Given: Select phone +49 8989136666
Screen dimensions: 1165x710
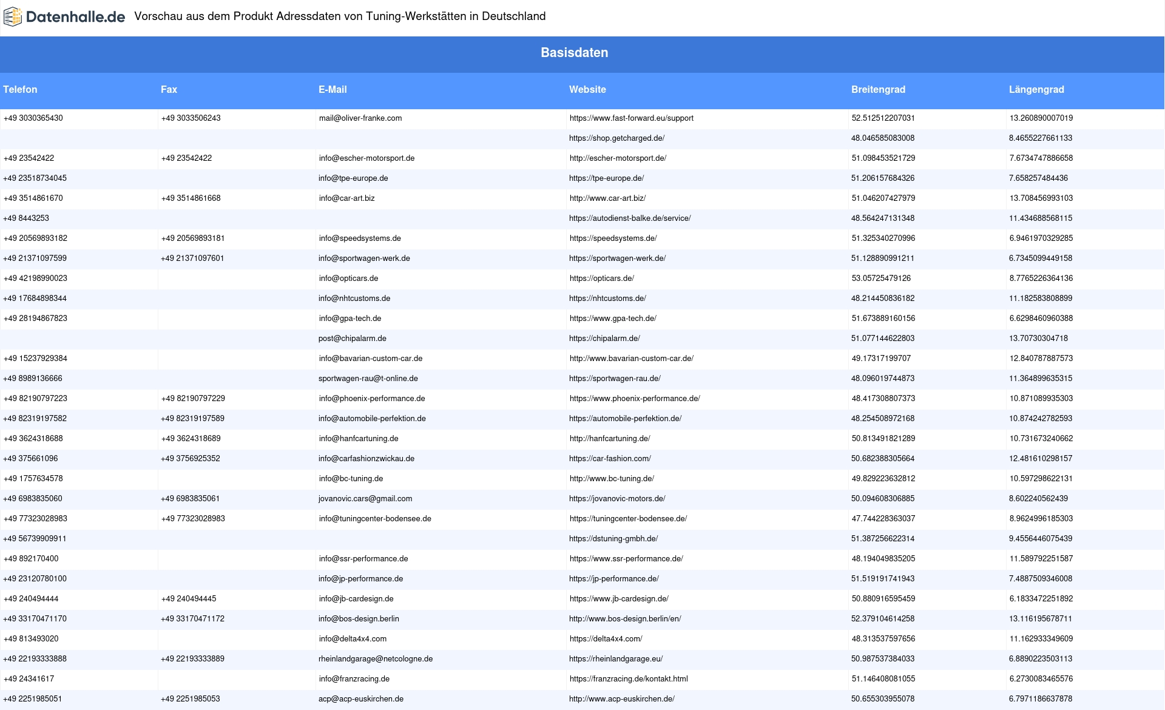Looking at the screenshot, I should pos(33,379).
